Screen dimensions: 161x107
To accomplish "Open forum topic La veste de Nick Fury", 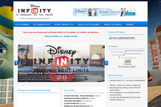I will (x=72, y=104).
